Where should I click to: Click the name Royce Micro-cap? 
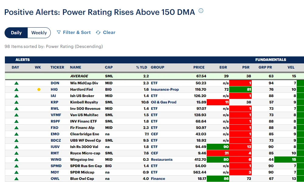click(x=85, y=153)
